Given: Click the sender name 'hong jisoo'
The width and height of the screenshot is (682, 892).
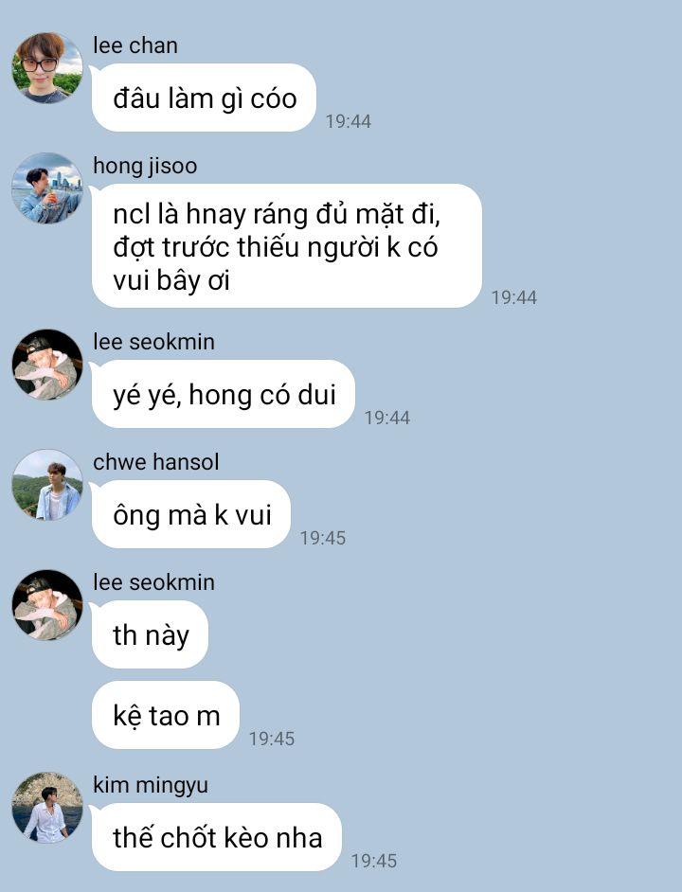Looking at the screenshot, I should 145,166.
